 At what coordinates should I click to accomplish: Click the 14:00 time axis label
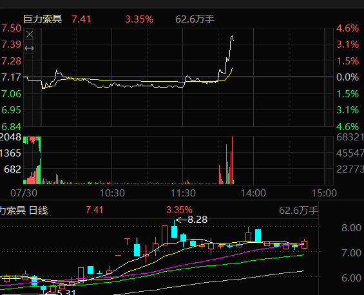(x=253, y=193)
